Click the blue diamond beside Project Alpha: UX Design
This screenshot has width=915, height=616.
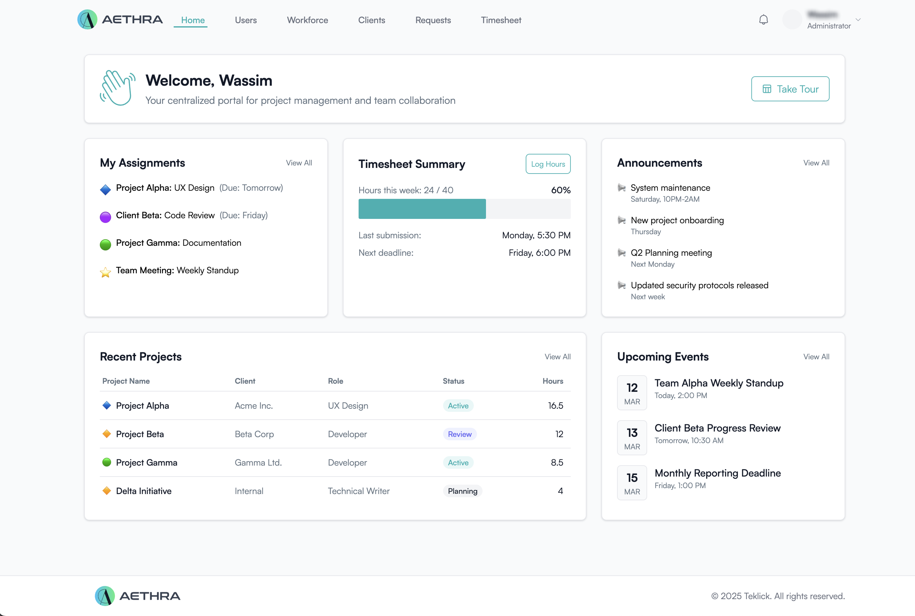tap(105, 189)
